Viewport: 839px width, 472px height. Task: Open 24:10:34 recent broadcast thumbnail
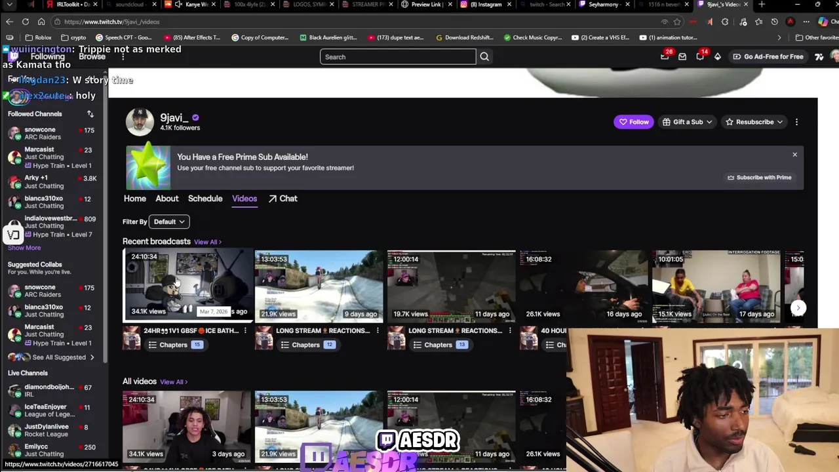click(x=187, y=286)
